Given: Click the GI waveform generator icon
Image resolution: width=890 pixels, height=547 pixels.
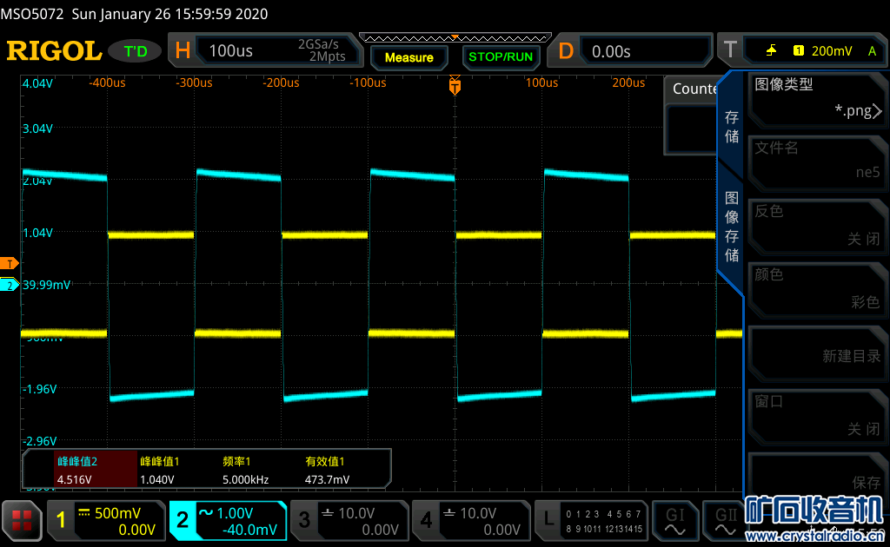Looking at the screenshot, I should (x=675, y=520).
